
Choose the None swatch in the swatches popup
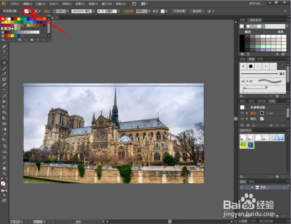(x=3, y=19)
